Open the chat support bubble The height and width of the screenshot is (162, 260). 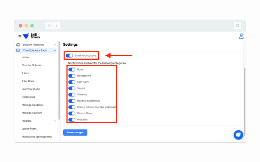point(238,134)
